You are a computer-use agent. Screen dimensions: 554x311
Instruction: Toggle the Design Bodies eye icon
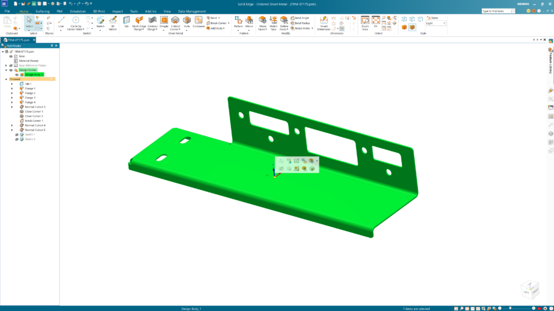tap(11, 70)
